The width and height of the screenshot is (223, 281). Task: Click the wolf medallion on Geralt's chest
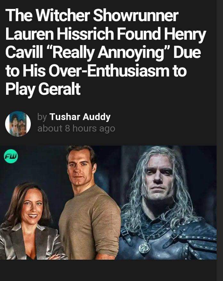[x=145, y=247]
